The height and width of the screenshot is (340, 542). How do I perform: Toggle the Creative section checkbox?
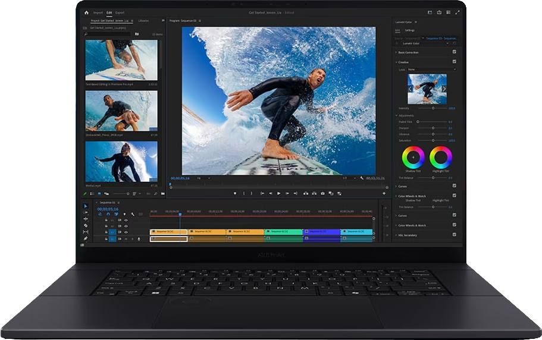[x=454, y=61]
